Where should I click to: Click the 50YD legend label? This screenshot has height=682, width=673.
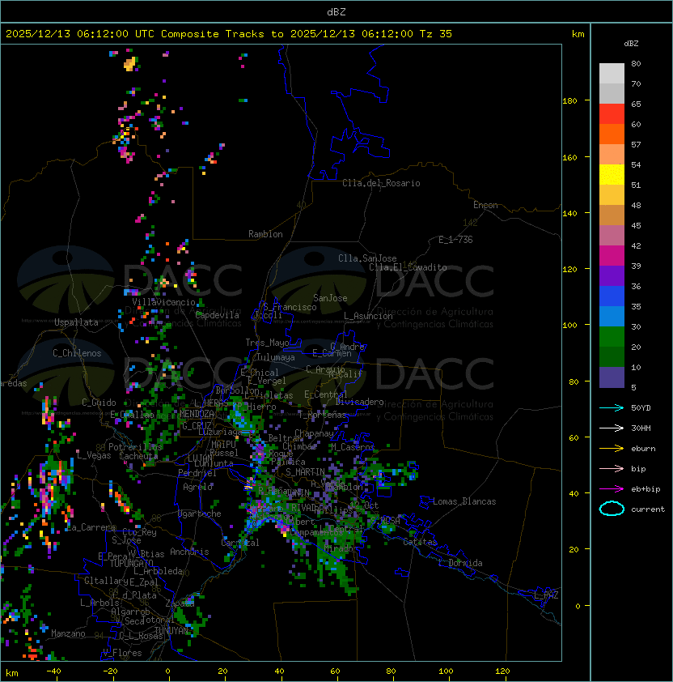click(641, 408)
